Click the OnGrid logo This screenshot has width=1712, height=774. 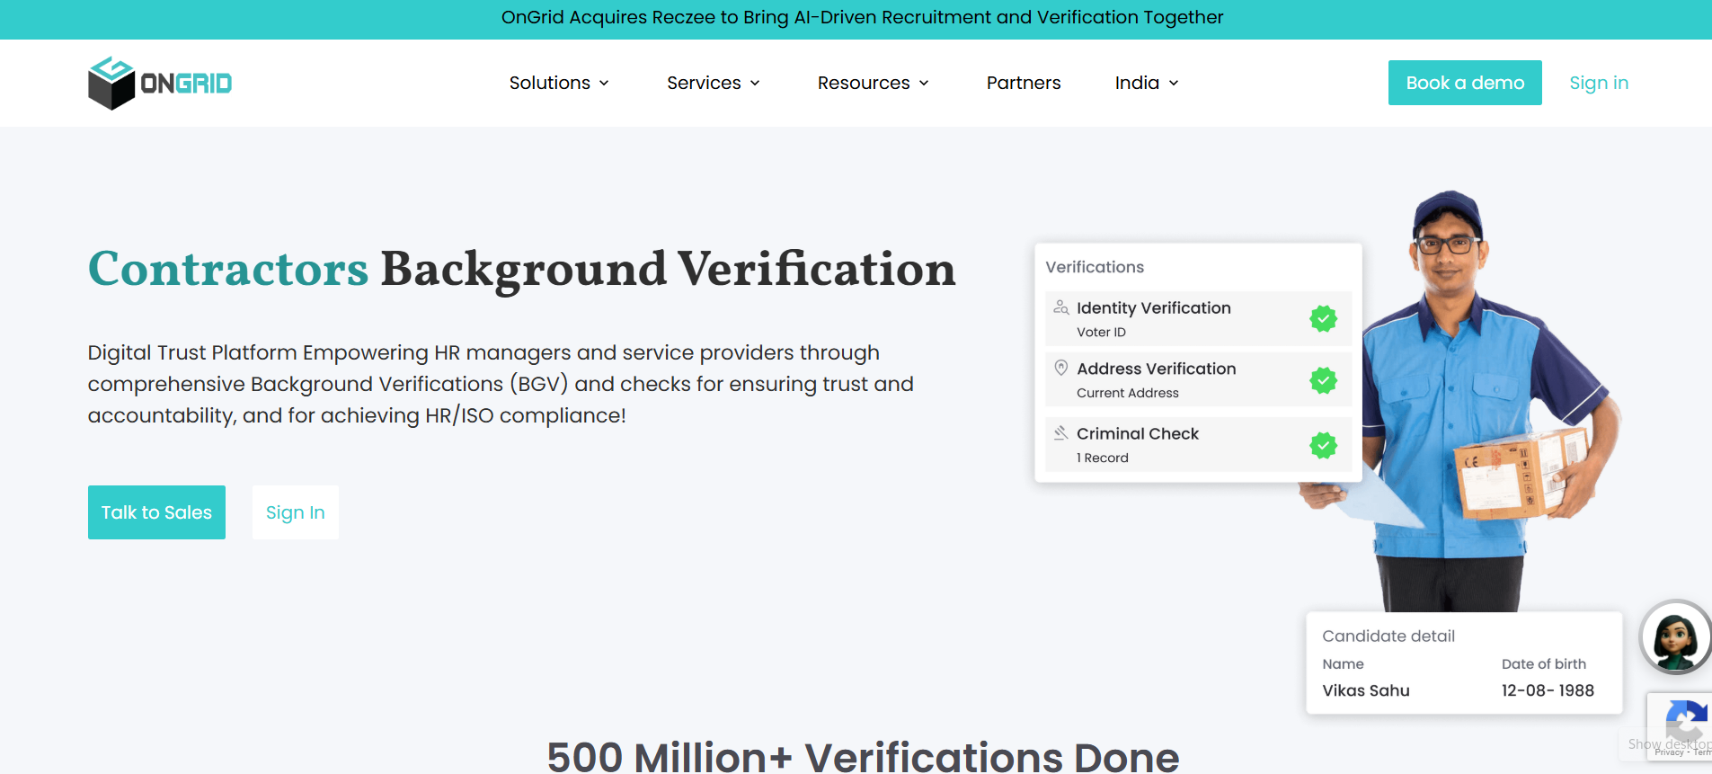coord(160,83)
